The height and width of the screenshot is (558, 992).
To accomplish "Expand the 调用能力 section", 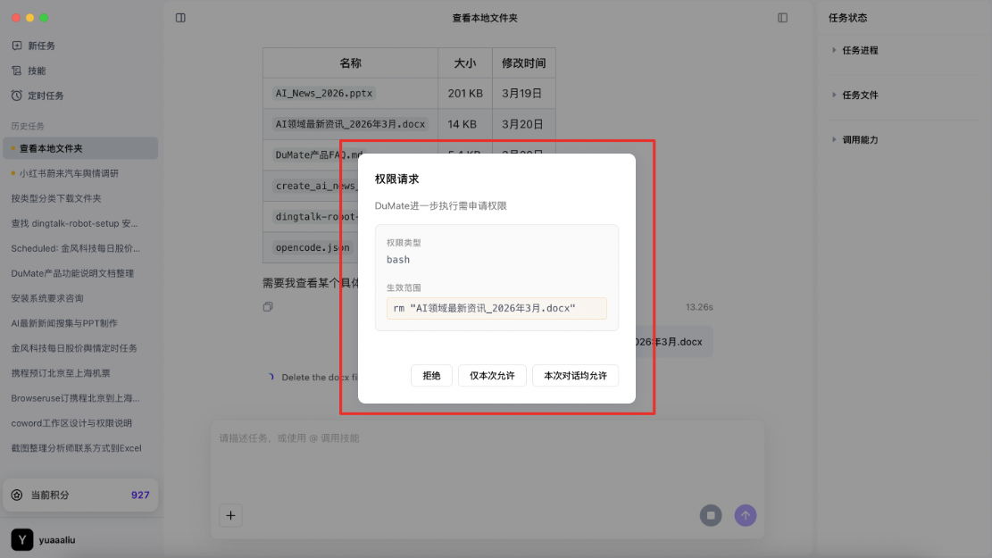I will 860,140.
